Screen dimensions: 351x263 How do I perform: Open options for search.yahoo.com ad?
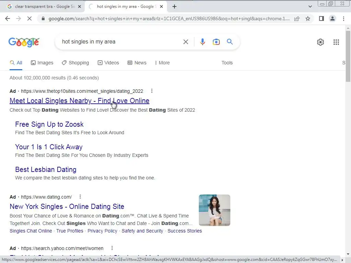pos(112,248)
